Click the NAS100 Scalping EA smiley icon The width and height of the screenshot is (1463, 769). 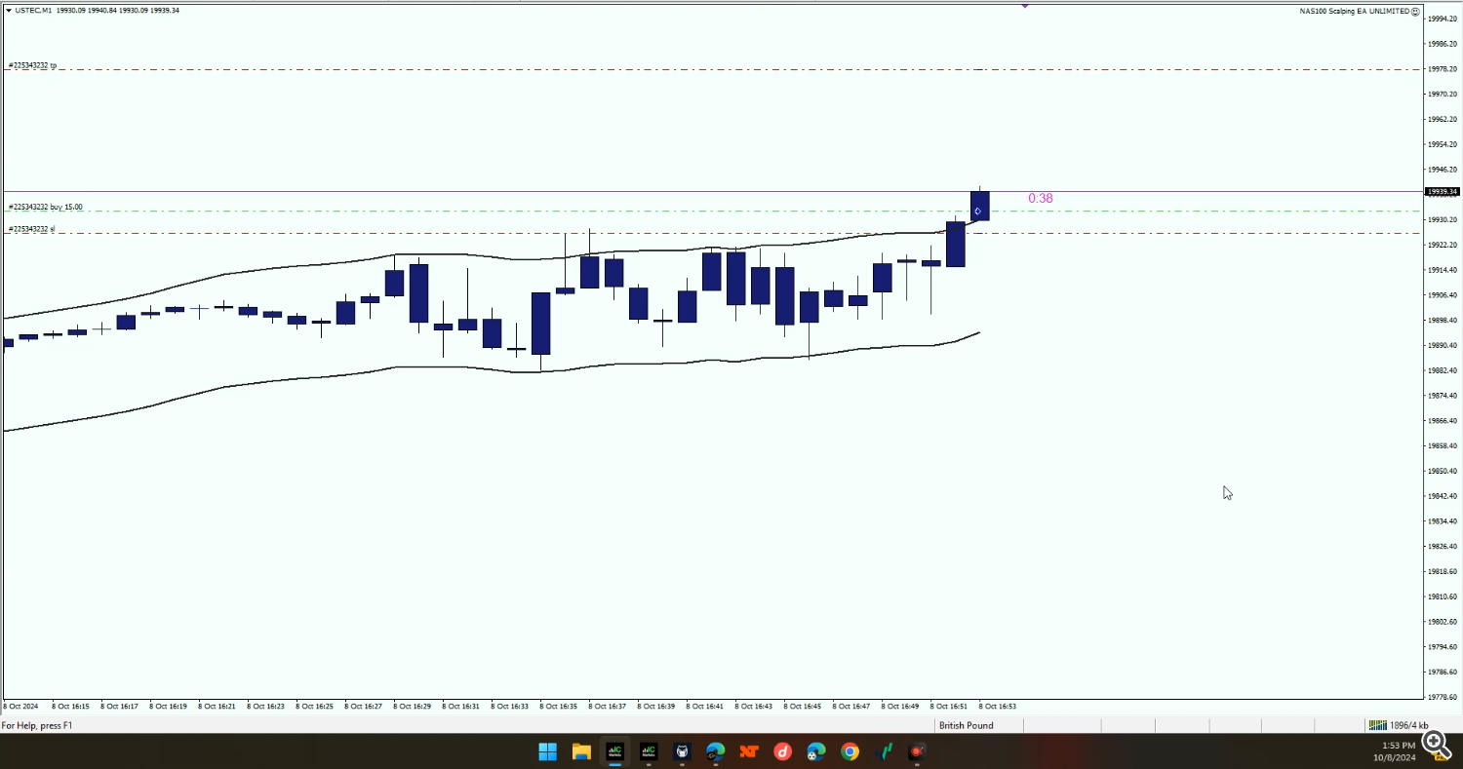tap(1416, 11)
